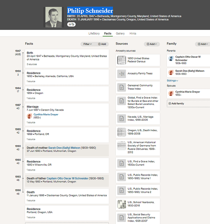This screenshot has width=210, height=224.
Task: Click the Oregon Death Index record icon
Action: 121,132
